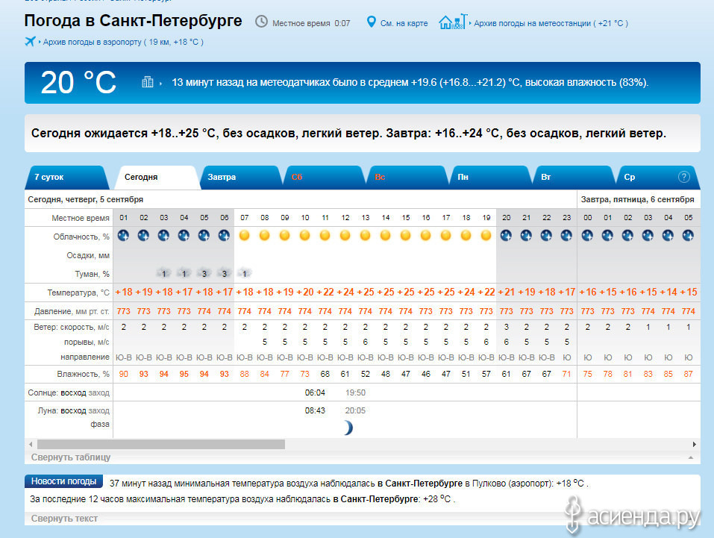Click sunset time 19:50

click(355, 392)
